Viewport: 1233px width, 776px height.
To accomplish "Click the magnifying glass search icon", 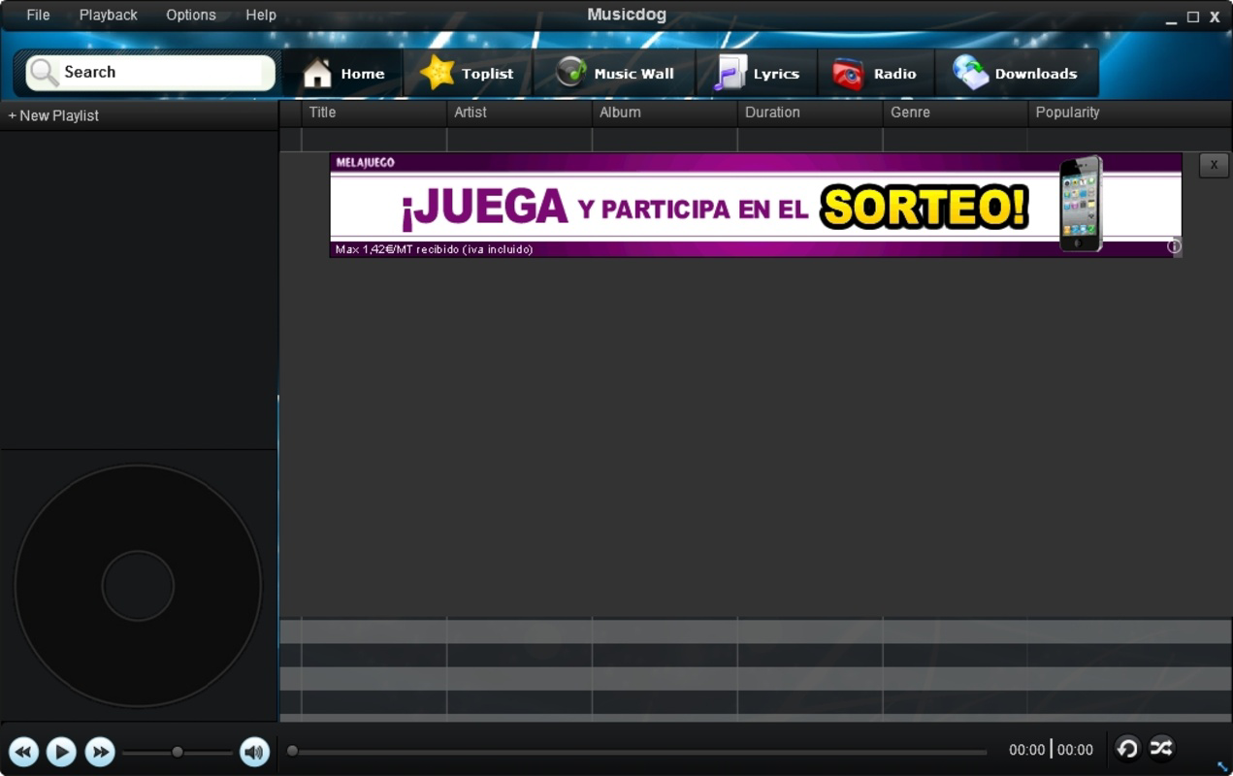I will (x=43, y=72).
